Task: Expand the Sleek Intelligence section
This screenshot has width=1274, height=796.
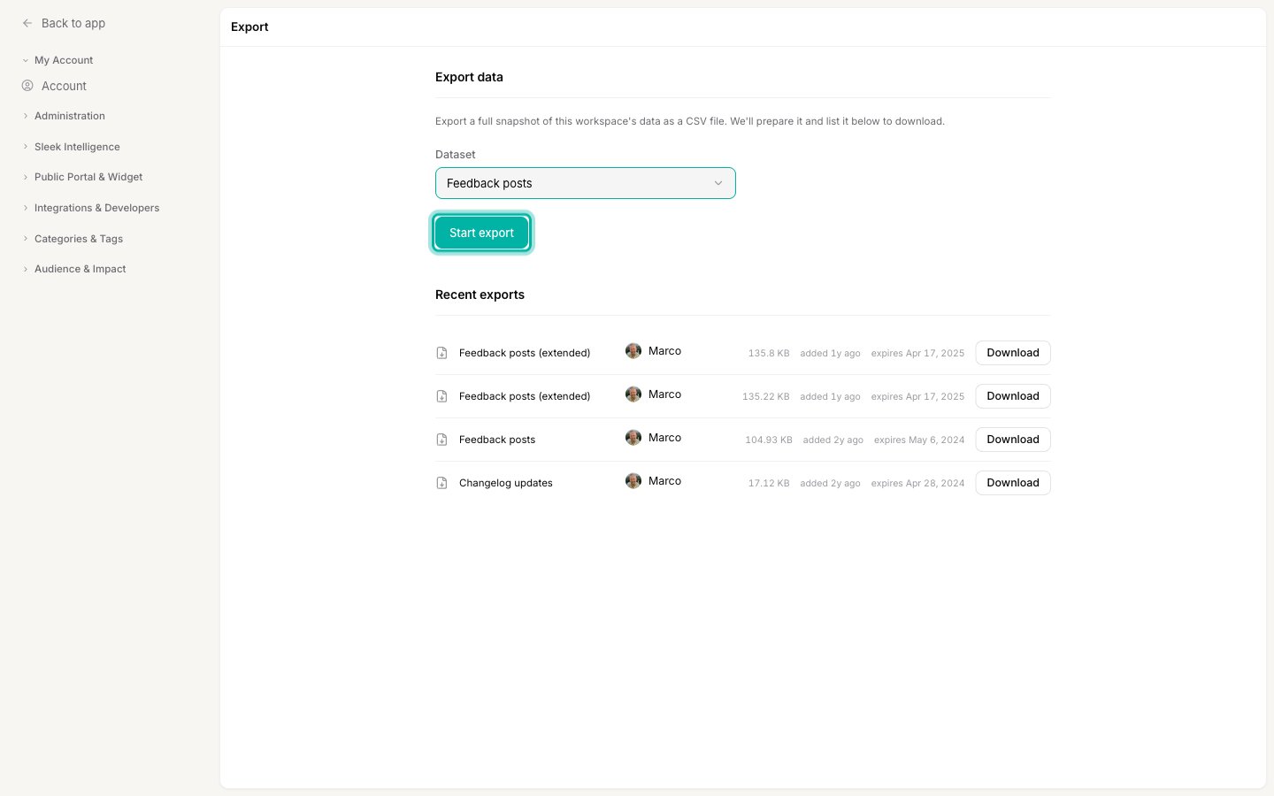Action: 71,147
